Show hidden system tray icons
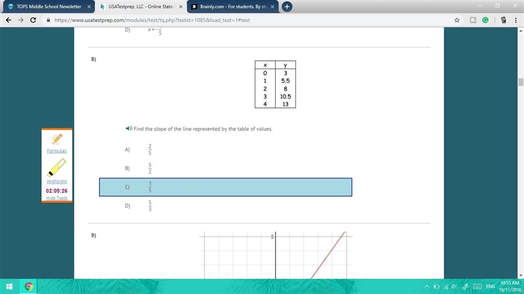 (x=427, y=286)
